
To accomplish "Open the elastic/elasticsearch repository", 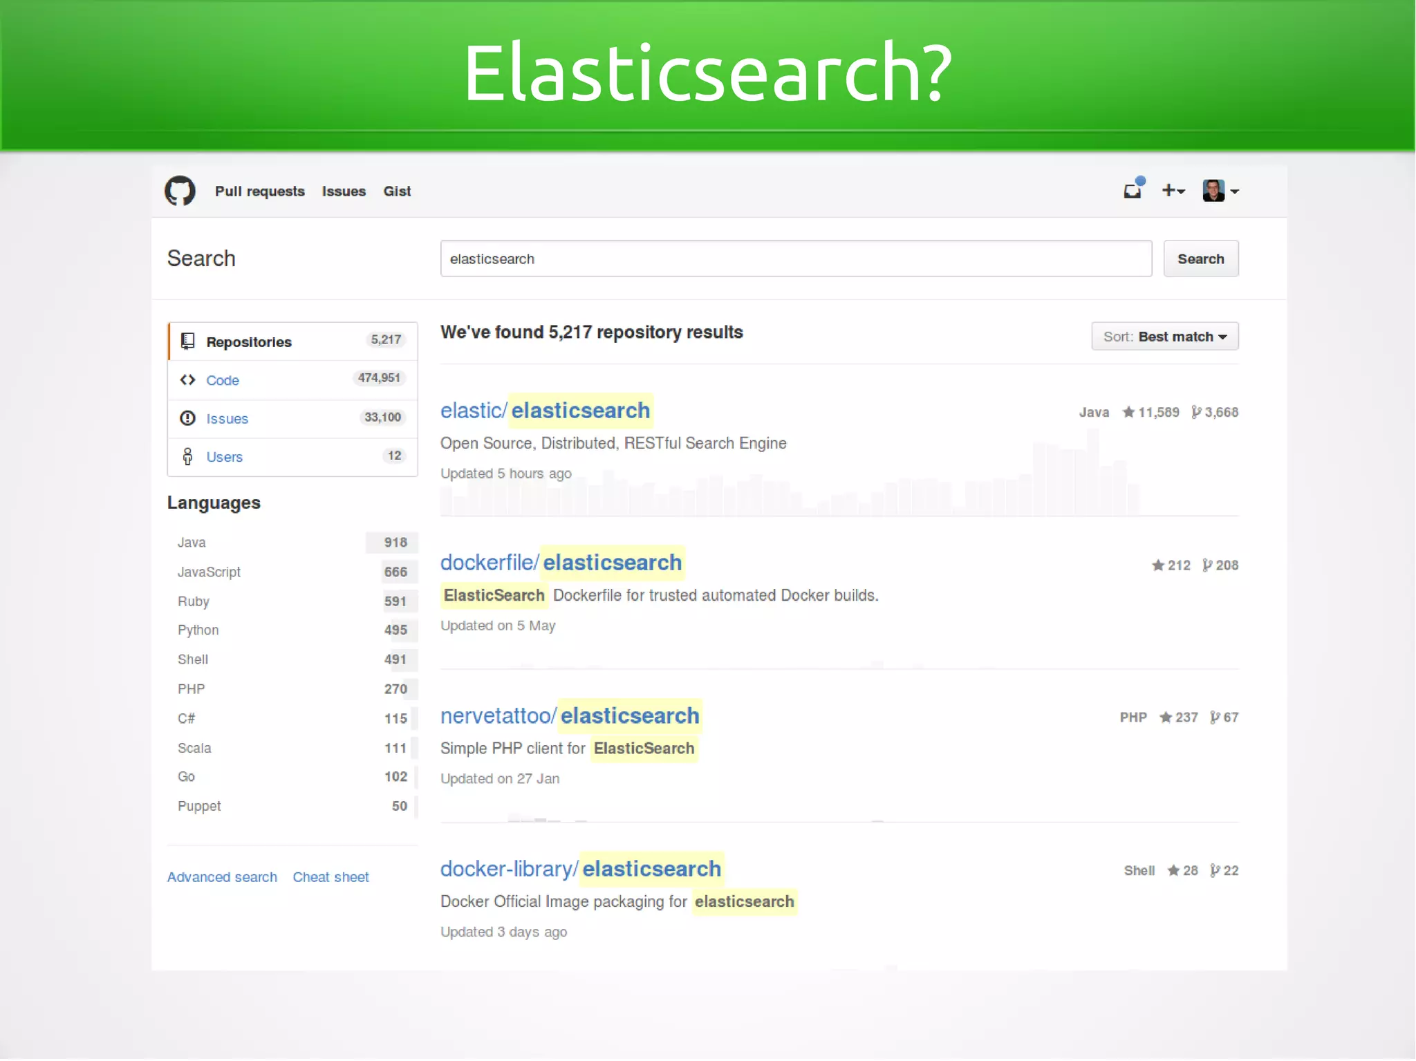I will point(546,411).
